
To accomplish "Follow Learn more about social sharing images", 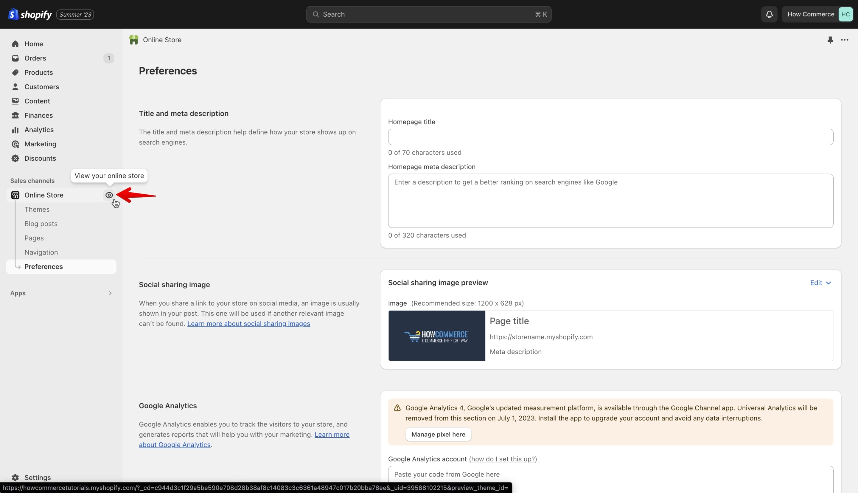I will [x=248, y=323].
